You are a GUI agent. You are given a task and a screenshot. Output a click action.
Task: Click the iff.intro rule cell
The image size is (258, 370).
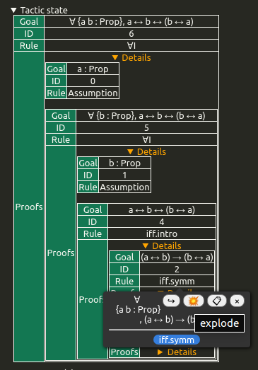coord(162,234)
